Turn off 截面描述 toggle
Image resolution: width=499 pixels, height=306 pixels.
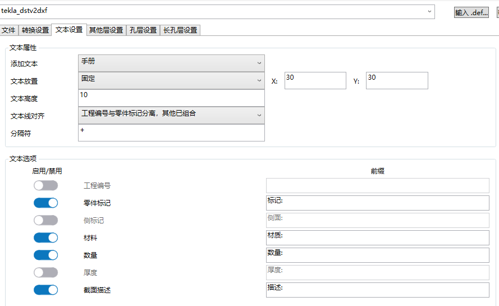(45, 290)
